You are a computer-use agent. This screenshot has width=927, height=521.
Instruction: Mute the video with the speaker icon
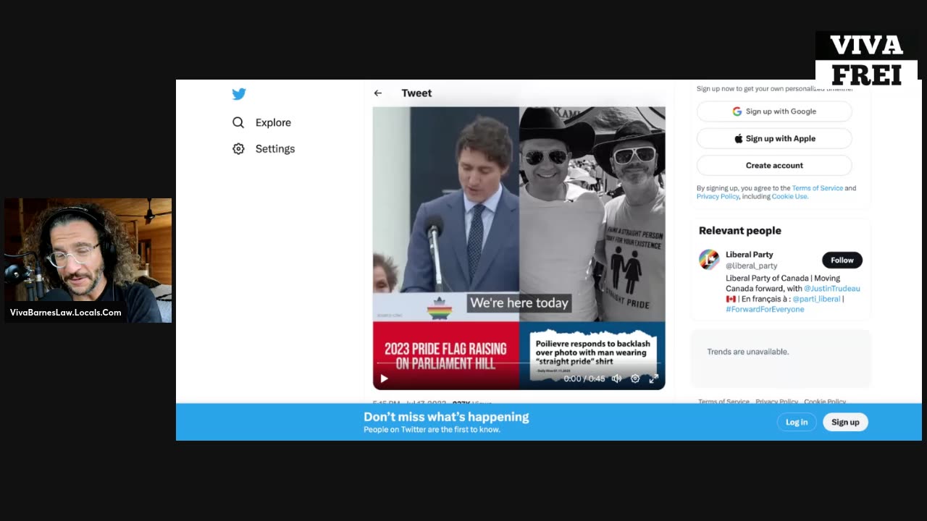coord(616,378)
